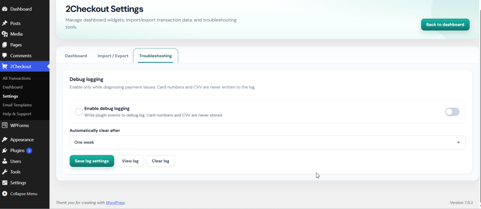Image resolution: width=481 pixels, height=209 pixels.
Task: Click the 'Enable only while diagnosing payment issues' text
Action: 162,87
